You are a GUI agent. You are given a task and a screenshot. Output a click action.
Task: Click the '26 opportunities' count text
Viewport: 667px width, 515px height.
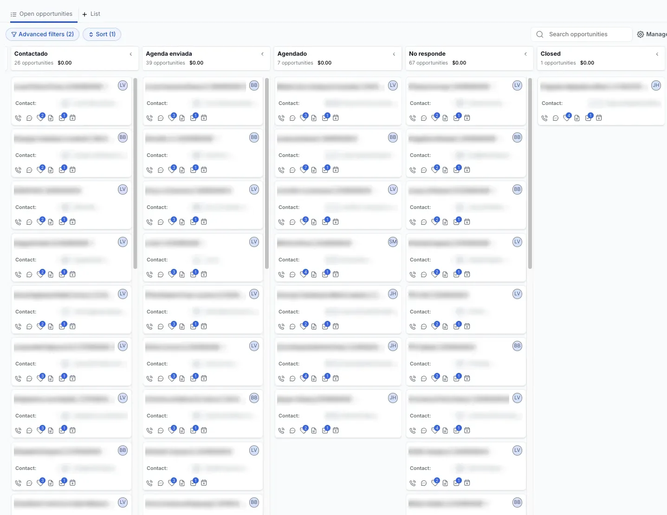tap(34, 63)
